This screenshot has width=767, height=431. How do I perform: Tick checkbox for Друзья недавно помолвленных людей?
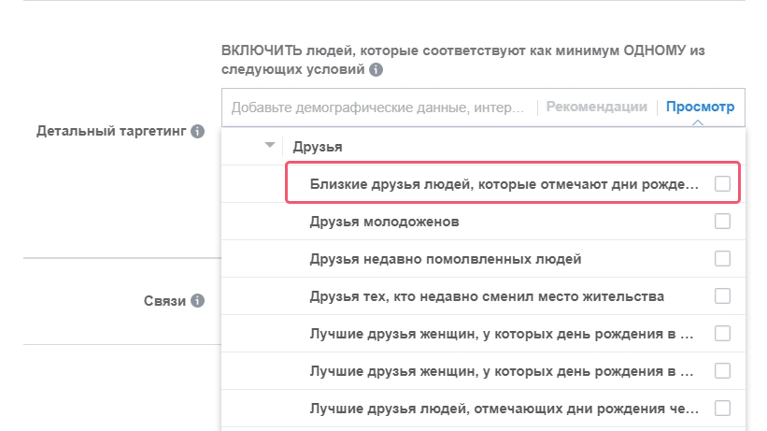click(722, 259)
